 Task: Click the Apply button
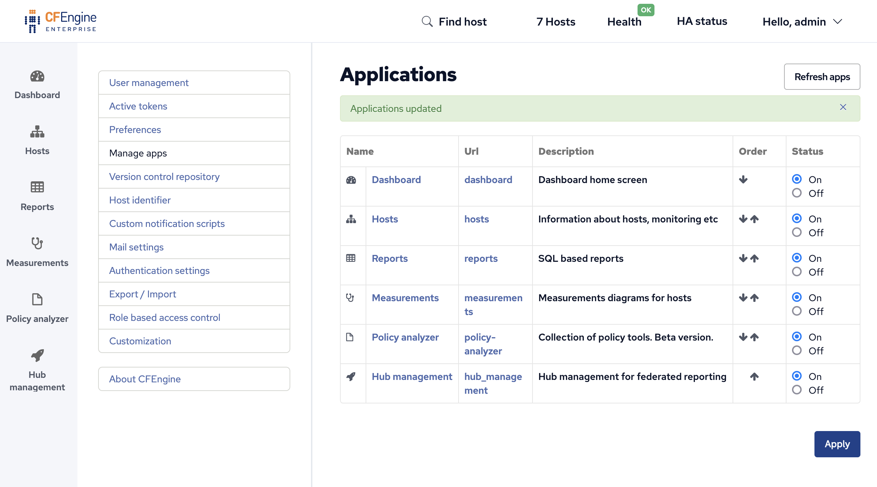(x=837, y=444)
